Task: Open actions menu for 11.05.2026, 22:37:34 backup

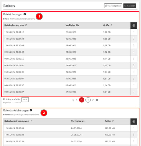Action: [x=134, y=39]
